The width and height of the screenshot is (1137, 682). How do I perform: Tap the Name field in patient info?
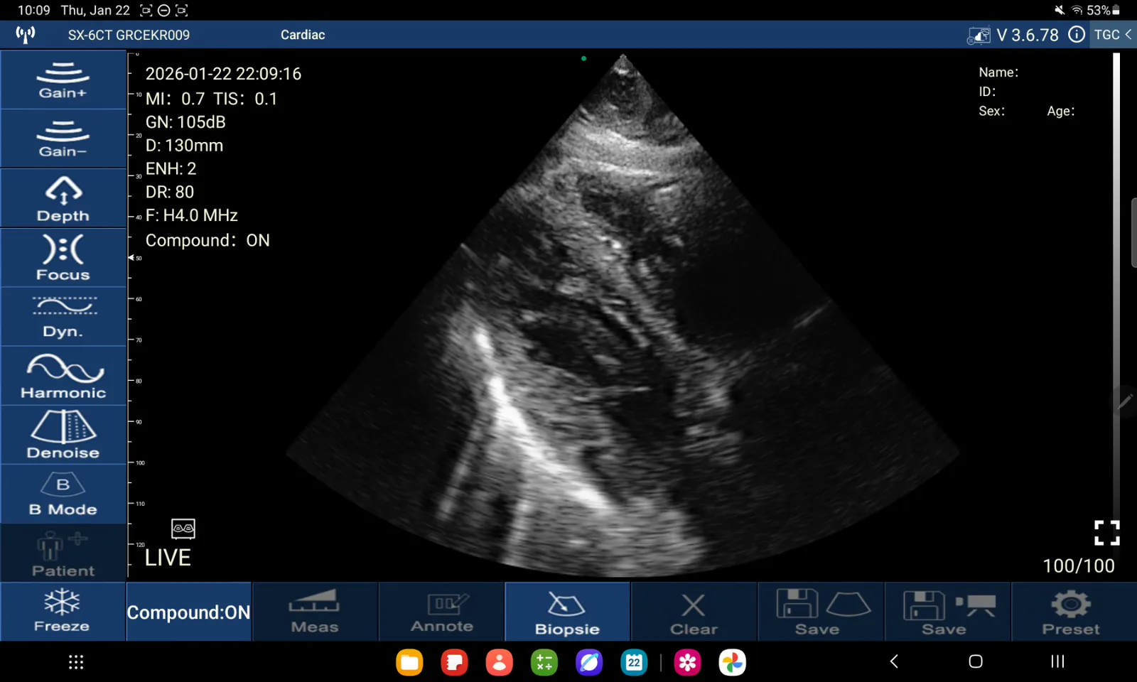point(998,72)
